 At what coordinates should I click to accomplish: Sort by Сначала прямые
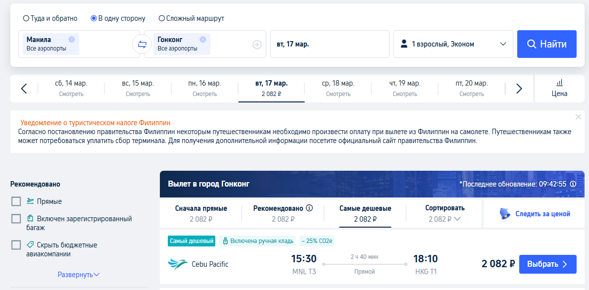pos(201,214)
